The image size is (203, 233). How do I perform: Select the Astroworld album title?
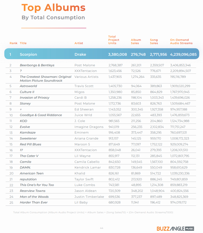coord(28,86)
